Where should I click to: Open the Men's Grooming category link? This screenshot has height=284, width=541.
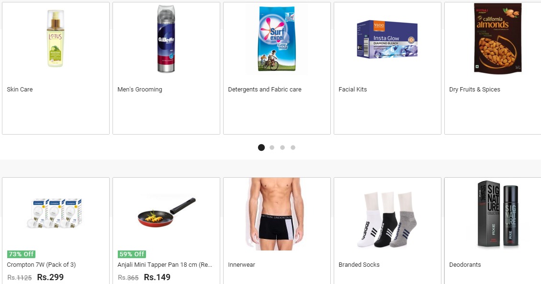[x=140, y=90]
